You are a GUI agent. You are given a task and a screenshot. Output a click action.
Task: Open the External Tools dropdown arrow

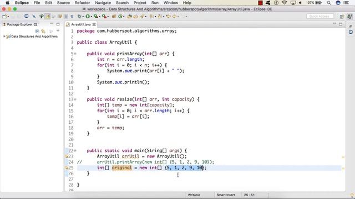click(108, 17)
